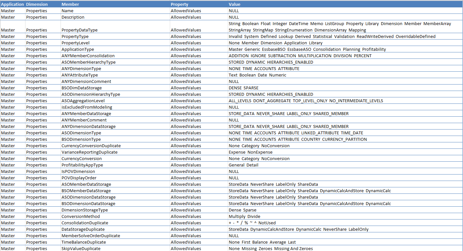Click the MemberSolveOrderDuplicate cell

coord(115,236)
